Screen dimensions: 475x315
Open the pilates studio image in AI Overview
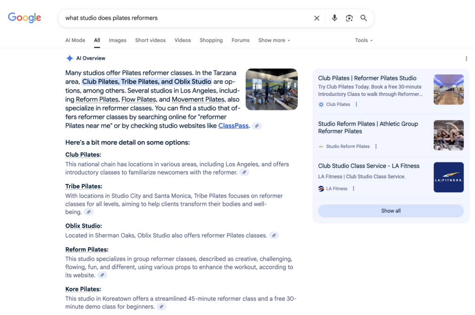(x=271, y=89)
